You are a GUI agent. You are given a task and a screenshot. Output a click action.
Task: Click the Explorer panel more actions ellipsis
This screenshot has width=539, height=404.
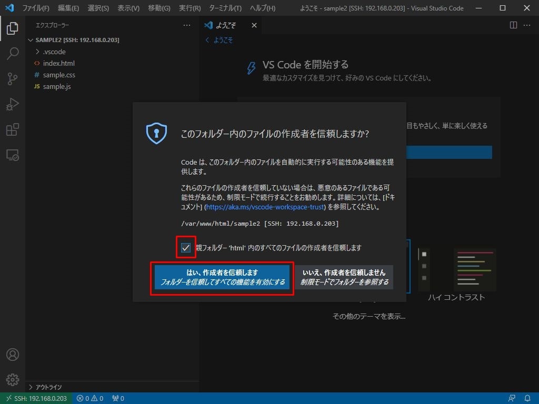click(x=187, y=25)
